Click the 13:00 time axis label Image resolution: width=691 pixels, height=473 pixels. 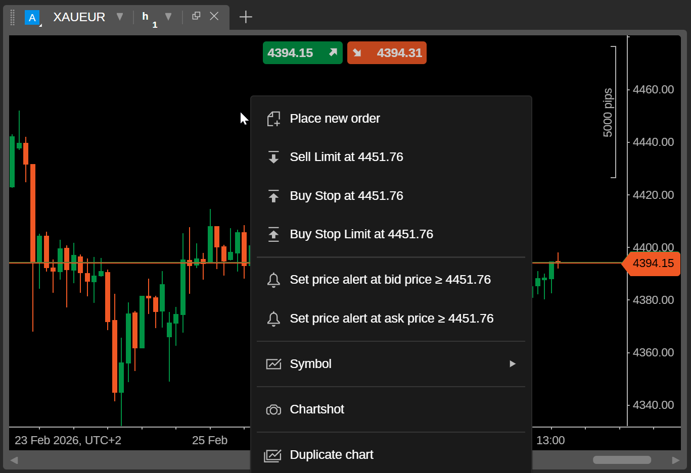pyautogui.click(x=550, y=440)
